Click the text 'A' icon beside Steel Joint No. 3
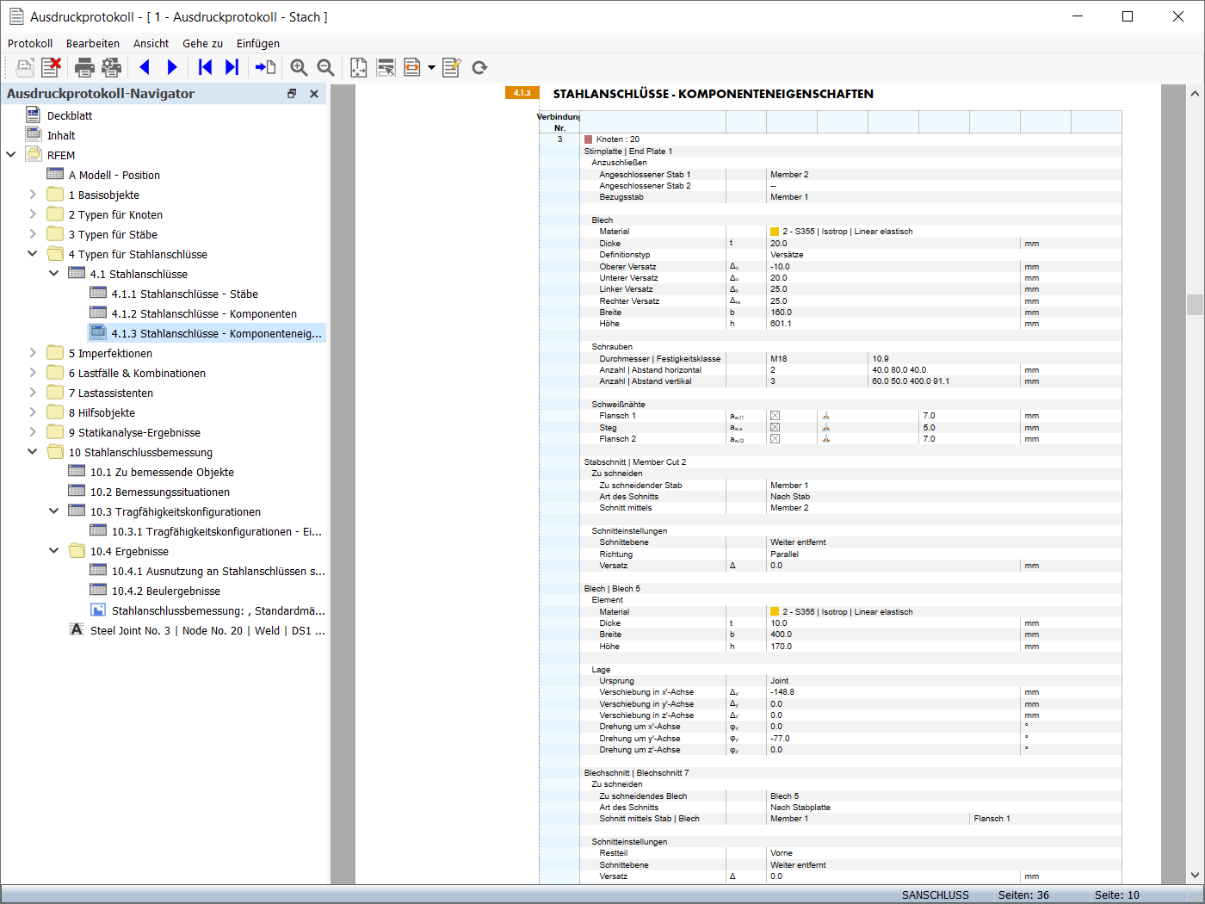The height and width of the screenshot is (904, 1205). (x=77, y=630)
